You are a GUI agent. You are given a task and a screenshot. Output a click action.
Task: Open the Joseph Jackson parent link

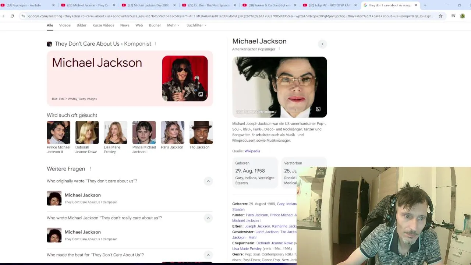point(257,226)
